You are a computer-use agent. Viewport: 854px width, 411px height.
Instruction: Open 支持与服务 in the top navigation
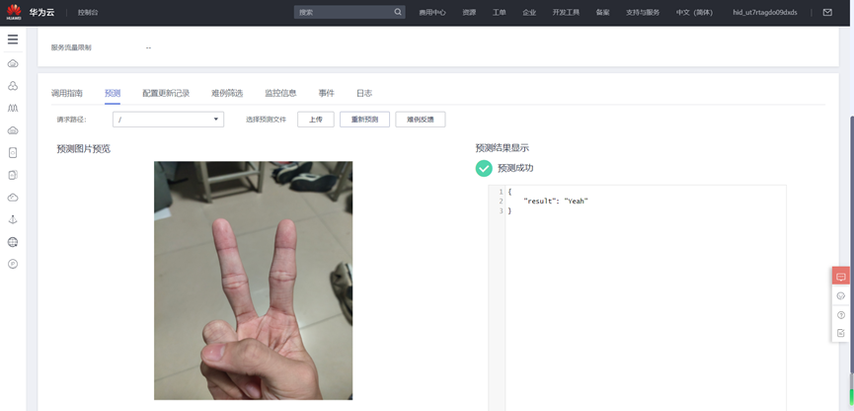(643, 12)
